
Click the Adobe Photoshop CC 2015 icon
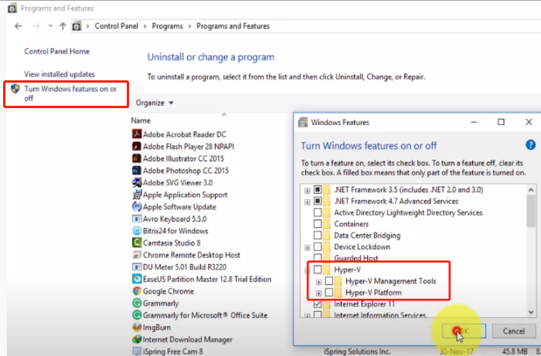point(136,171)
